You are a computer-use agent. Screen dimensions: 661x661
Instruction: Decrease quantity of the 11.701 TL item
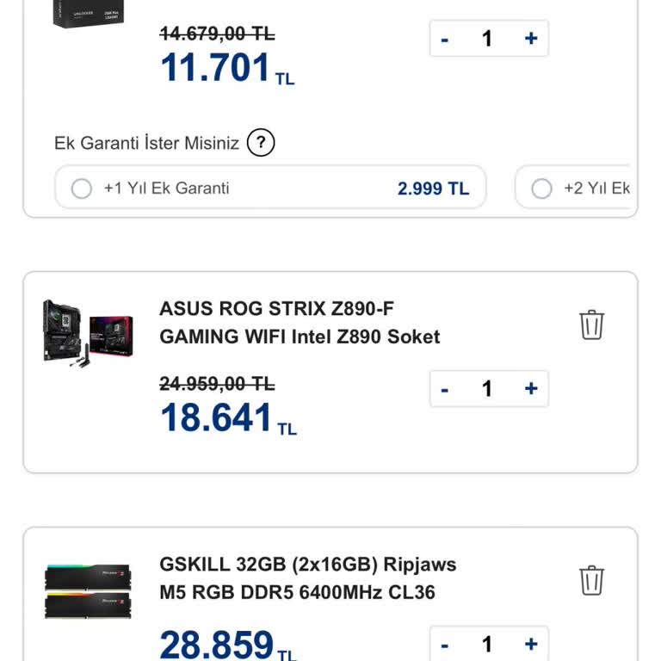point(444,40)
